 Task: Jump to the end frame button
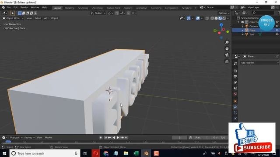(x=126, y=138)
